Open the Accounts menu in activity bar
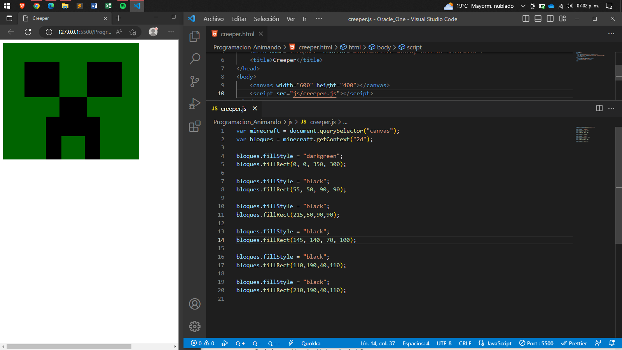This screenshot has width=622, height=350. point(195,304)
